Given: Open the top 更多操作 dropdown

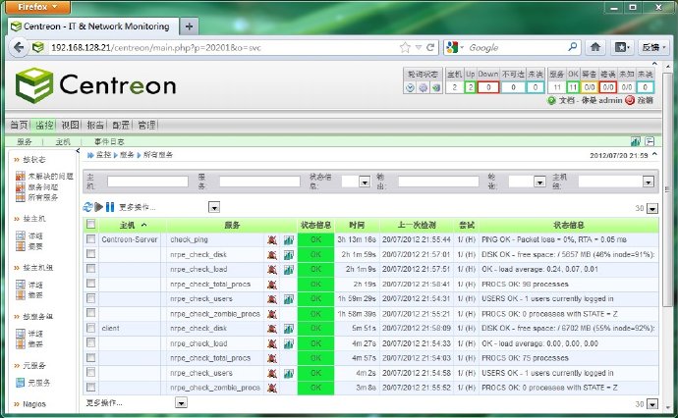Looking at the screenshot, I should point(214,208).
